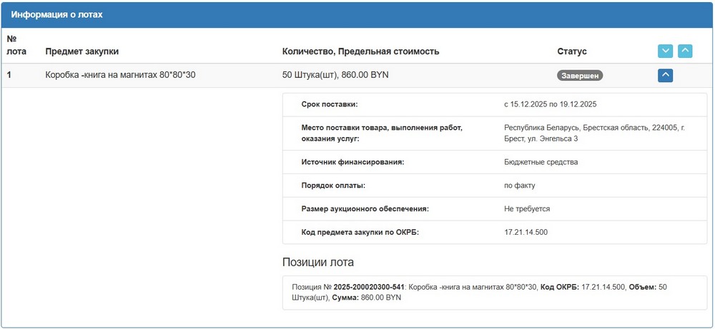Click the "Бюджетные средства" funding value
This screenshot has width=715, height=329.
tap(541, 162)
